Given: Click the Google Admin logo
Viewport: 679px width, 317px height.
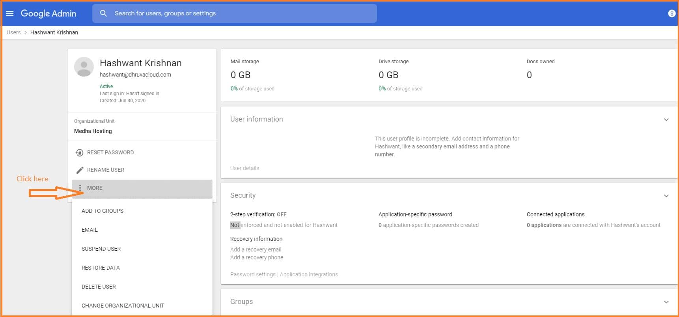Looking at the screenshot, I should [x=48, y=13].
